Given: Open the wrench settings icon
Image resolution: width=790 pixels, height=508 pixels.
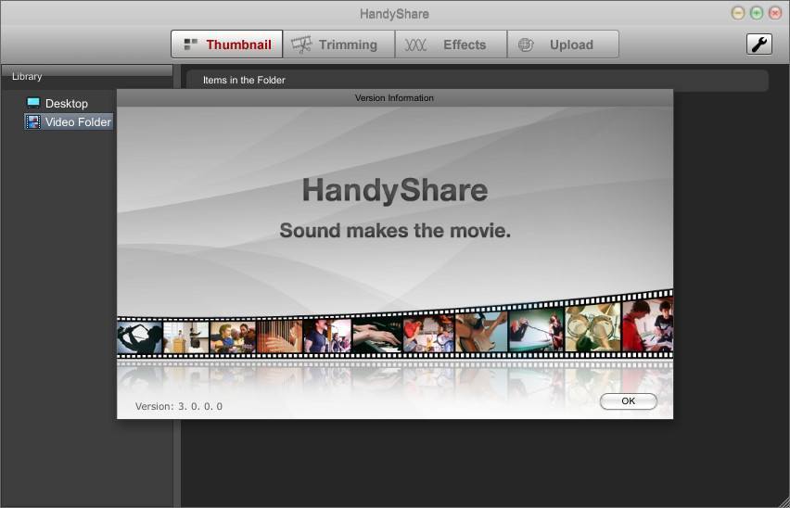Looking at the screenshot, I should point(758,44).
